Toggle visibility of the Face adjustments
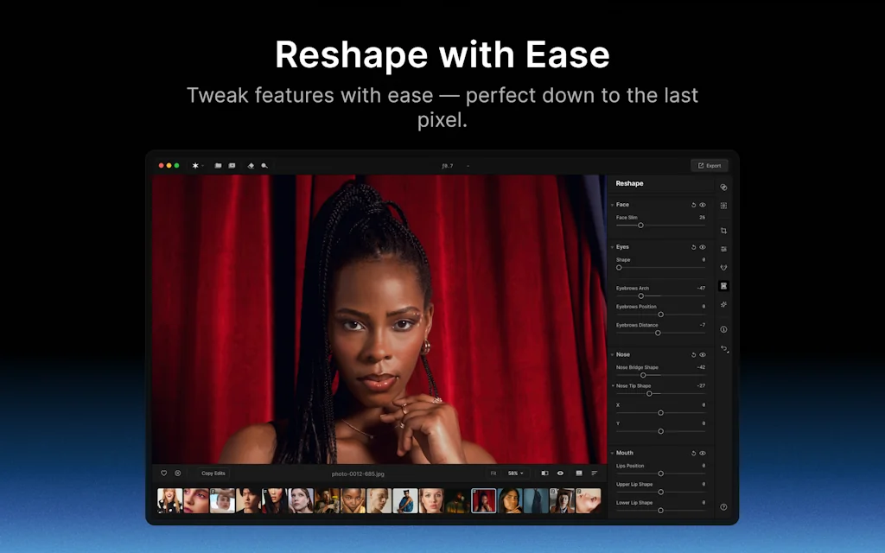The height and width of the screenshot is (553, 885). (x=702, y=205)
